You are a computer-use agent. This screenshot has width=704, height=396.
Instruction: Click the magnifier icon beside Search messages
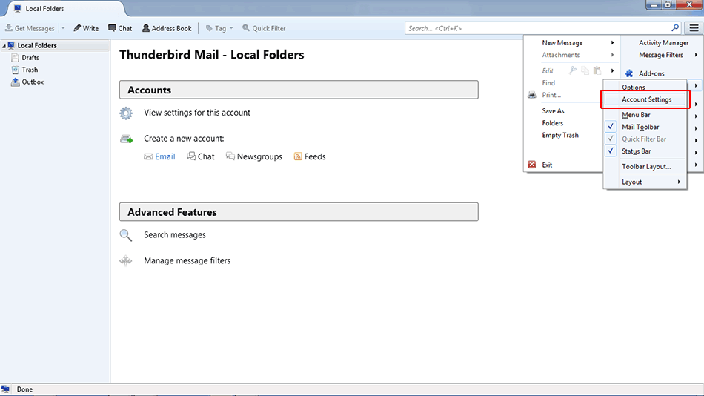click(126, 235)
